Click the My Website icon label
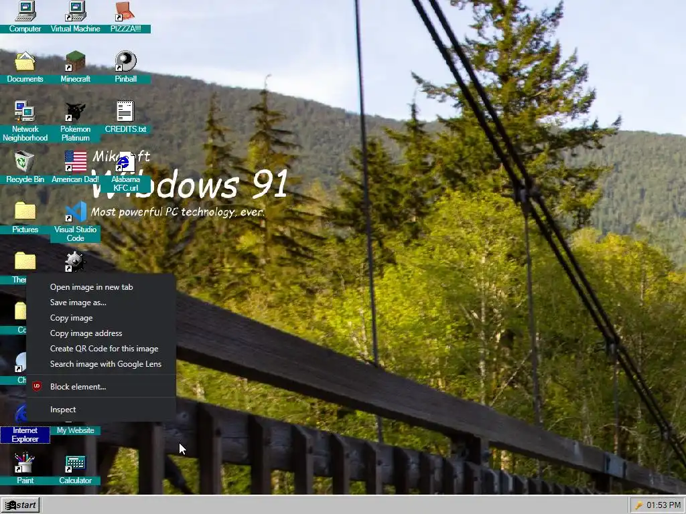686x514 pixels. 75,430
